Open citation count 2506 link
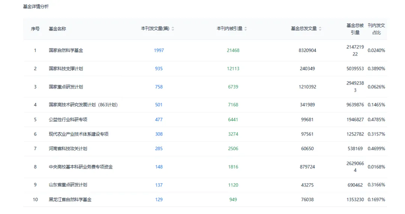This screenshot has height=214, width=405. point(233,149)
